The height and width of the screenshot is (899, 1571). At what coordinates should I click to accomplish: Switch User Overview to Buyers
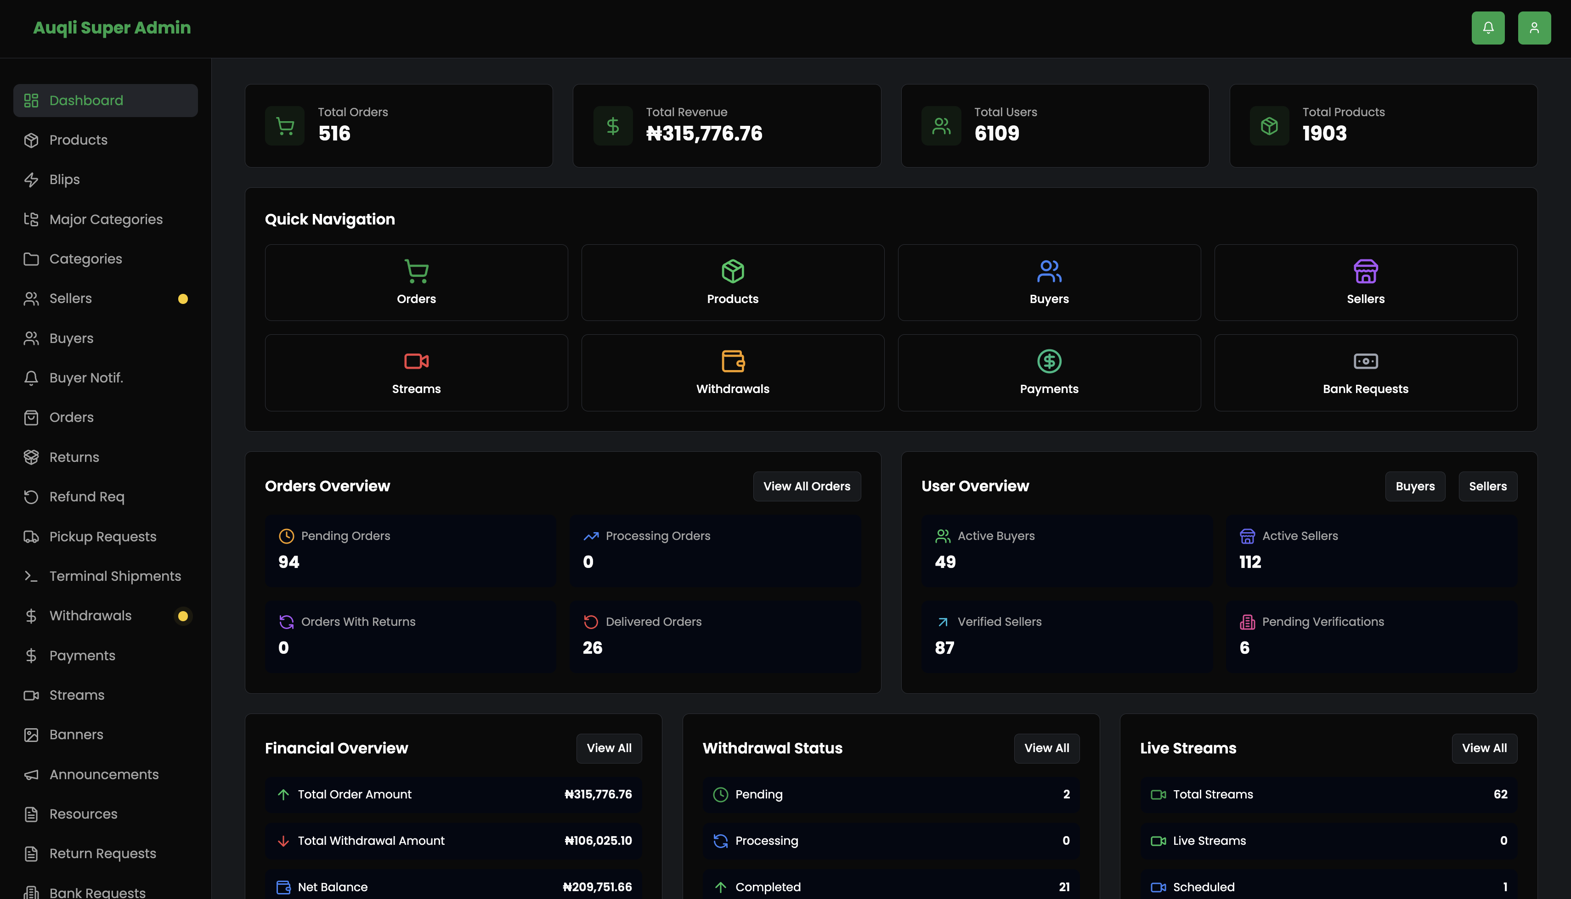tap(1415, 486)
